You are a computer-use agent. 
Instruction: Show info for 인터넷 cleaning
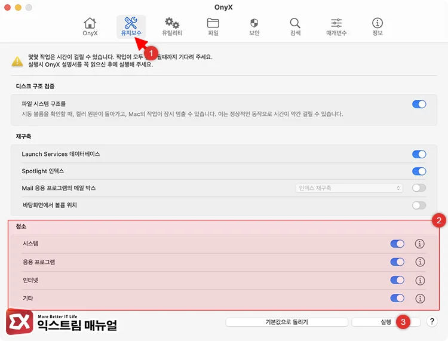pyautogui.click(x=420, y=280)
